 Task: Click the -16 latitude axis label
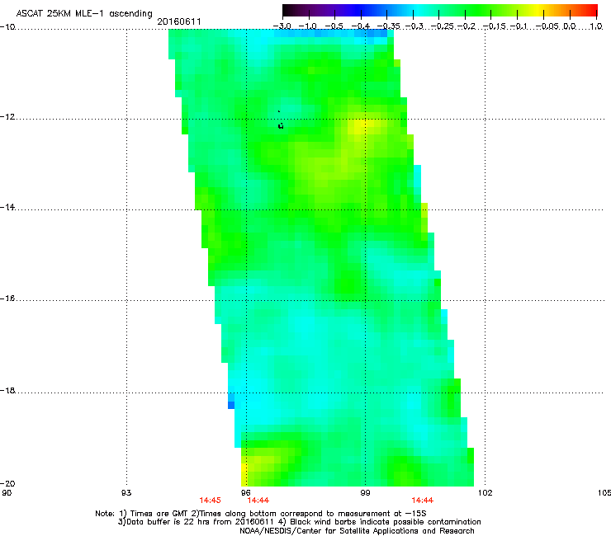click(x=7, y=299)
